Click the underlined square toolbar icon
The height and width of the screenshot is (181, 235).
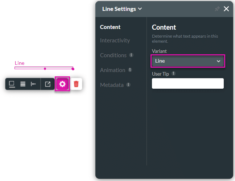[x=12, y=84]
